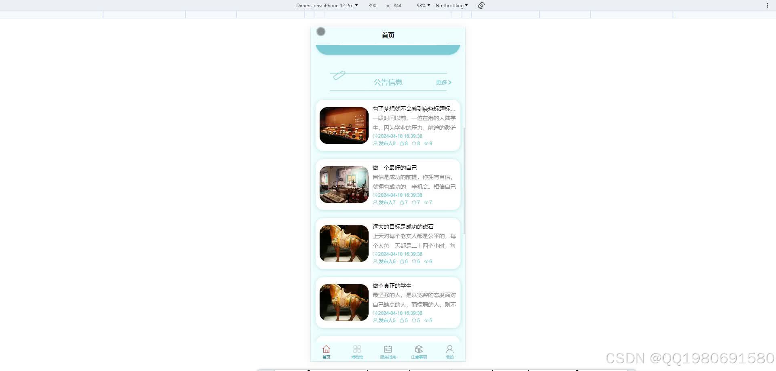
Task: Click the horse figurine thumbnail image
Action: 344,243
